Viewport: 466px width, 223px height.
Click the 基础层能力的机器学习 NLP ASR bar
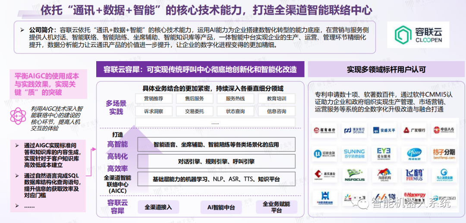pyautogui.click(x=216, y=179)
